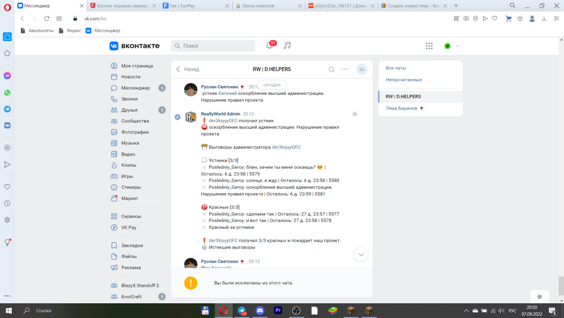
Task: Open BlueStacks from taskbar
Action: click(333, 311)
